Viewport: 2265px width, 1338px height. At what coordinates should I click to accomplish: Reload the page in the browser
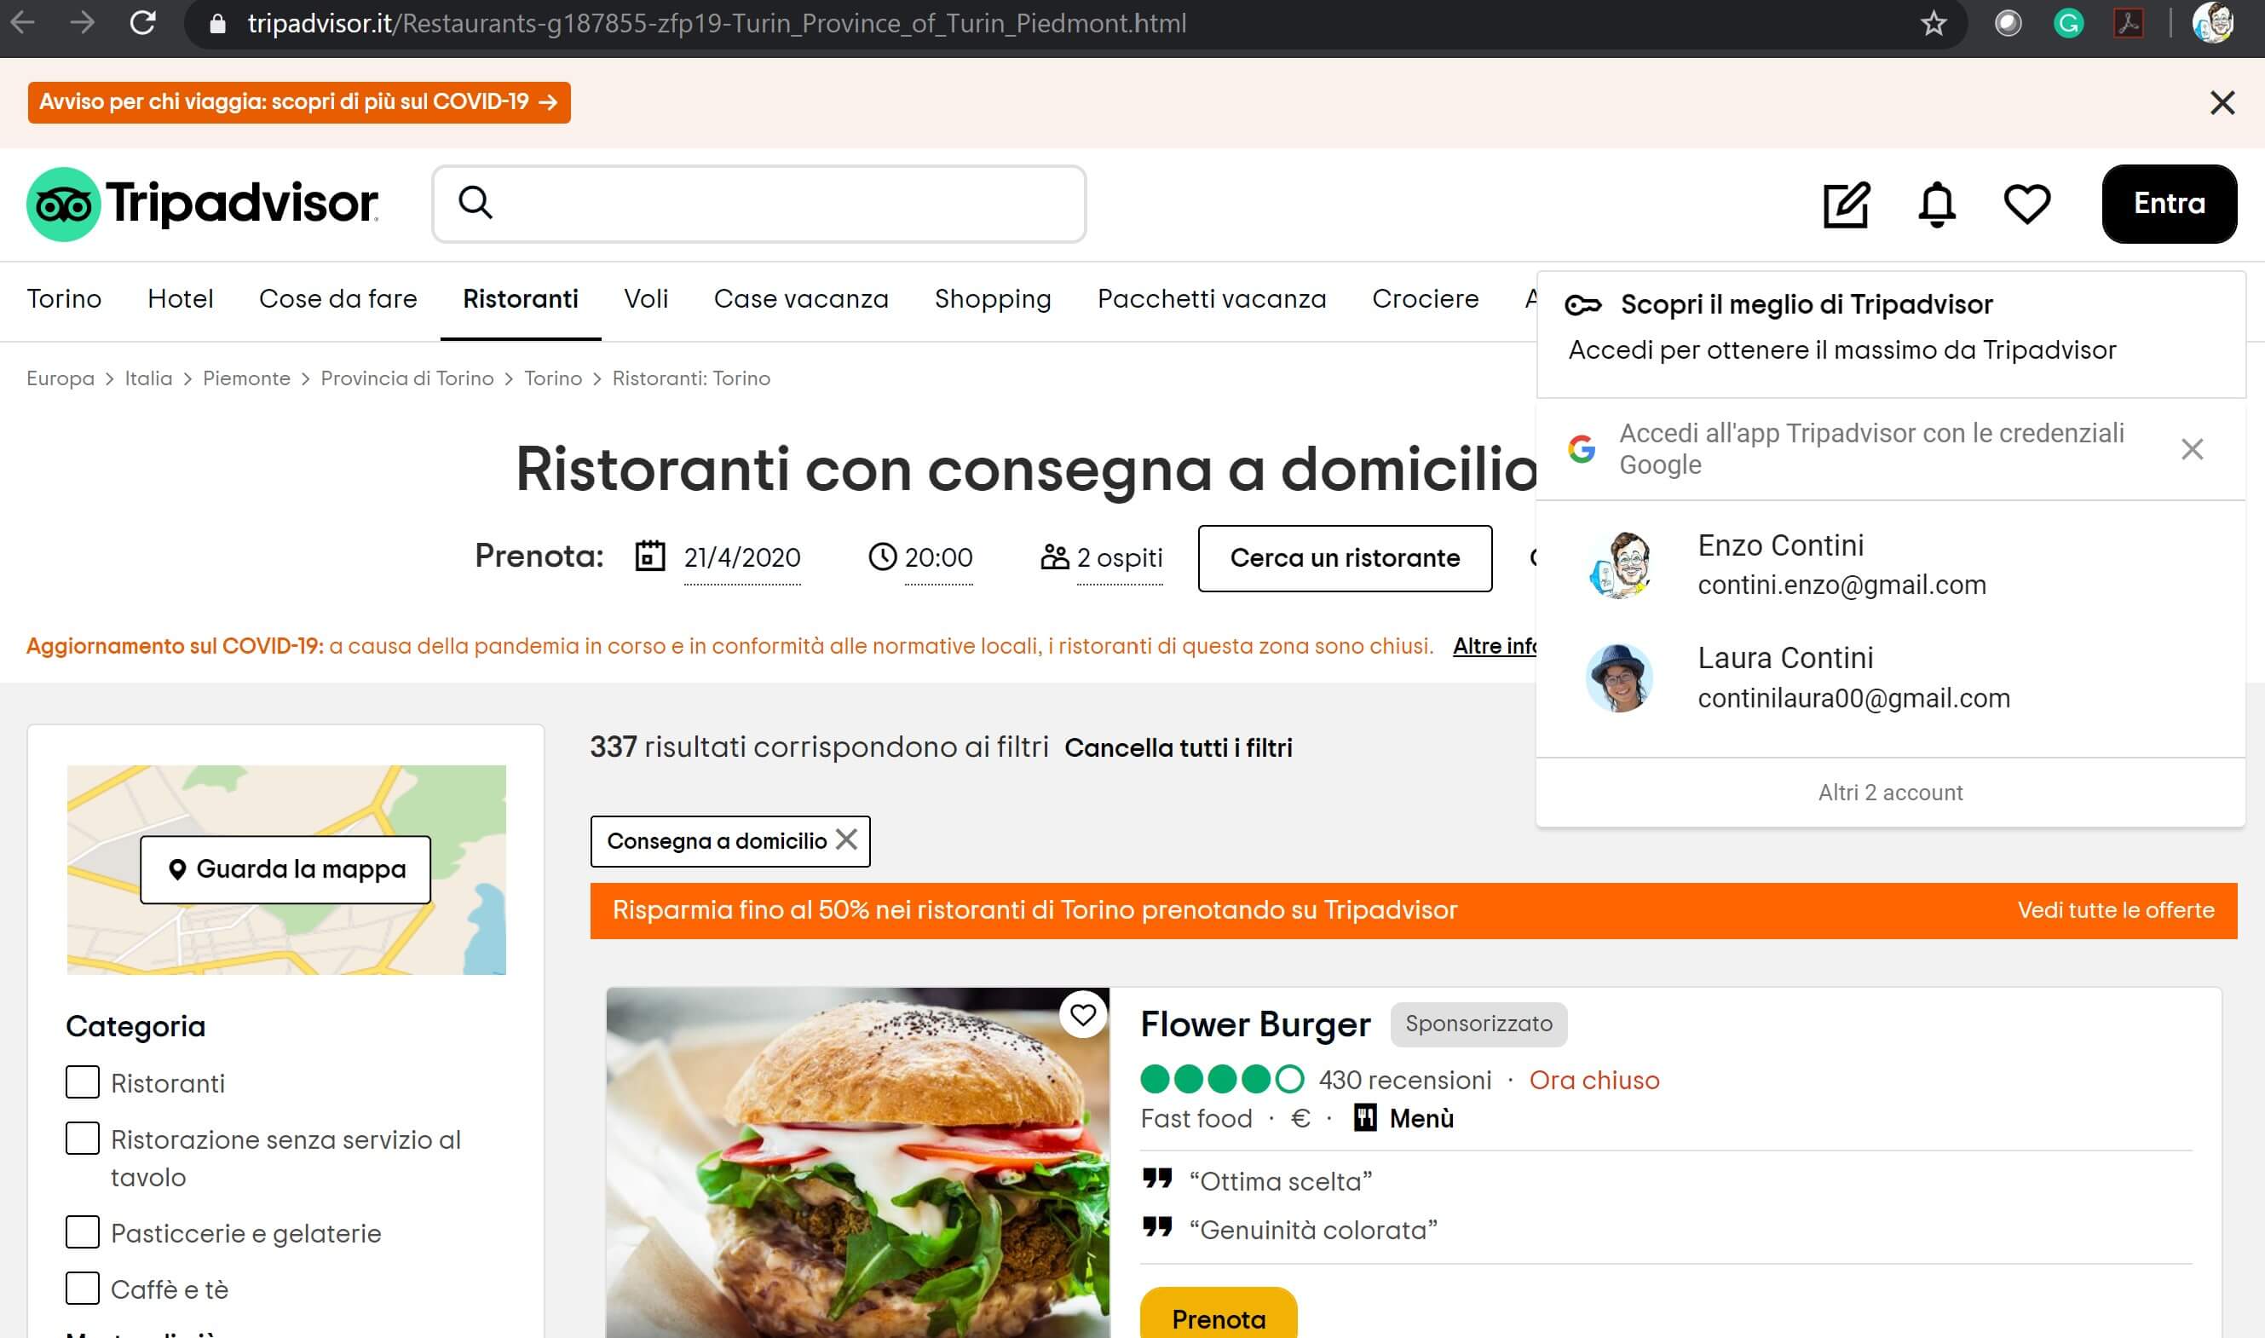(x=142, y=24)
